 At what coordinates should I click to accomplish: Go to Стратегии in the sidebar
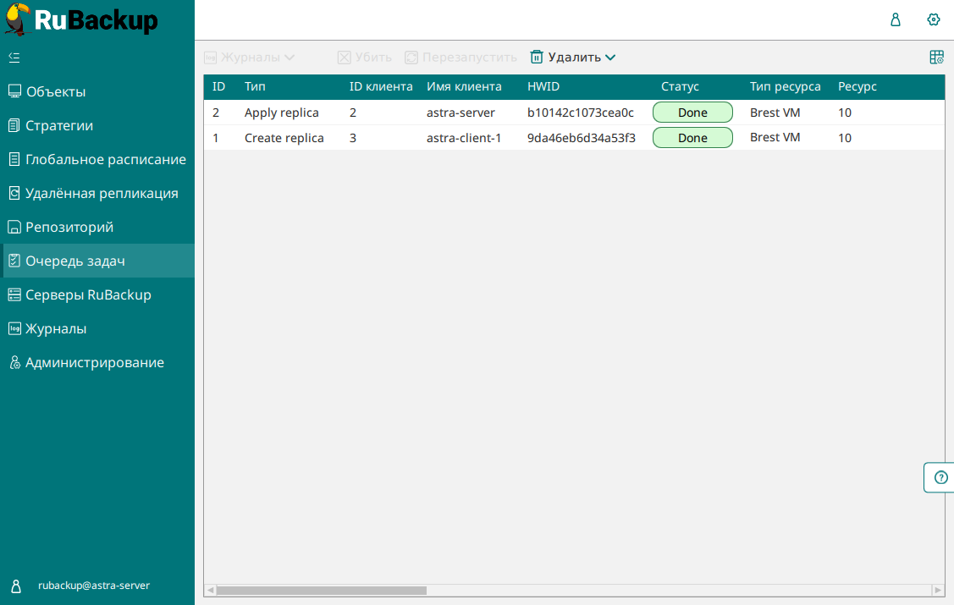coord(59,125)
